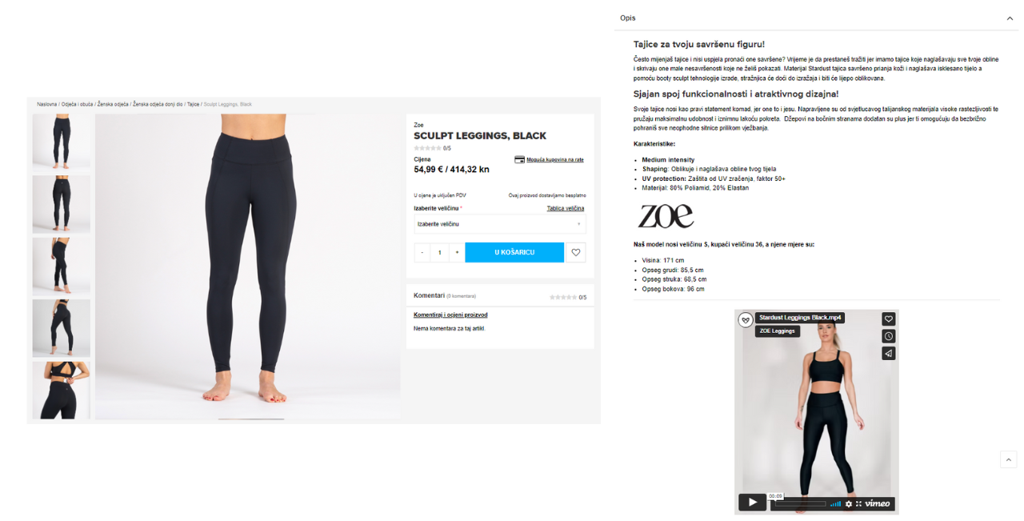
Task: Click the U KOŠARICU add-to-cart button
Action: 514,252
